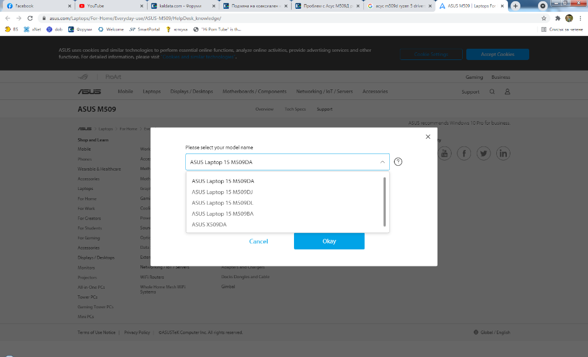Open the SmartPortal bookmark
Viewport: 588px width, 357px height.
145,29
